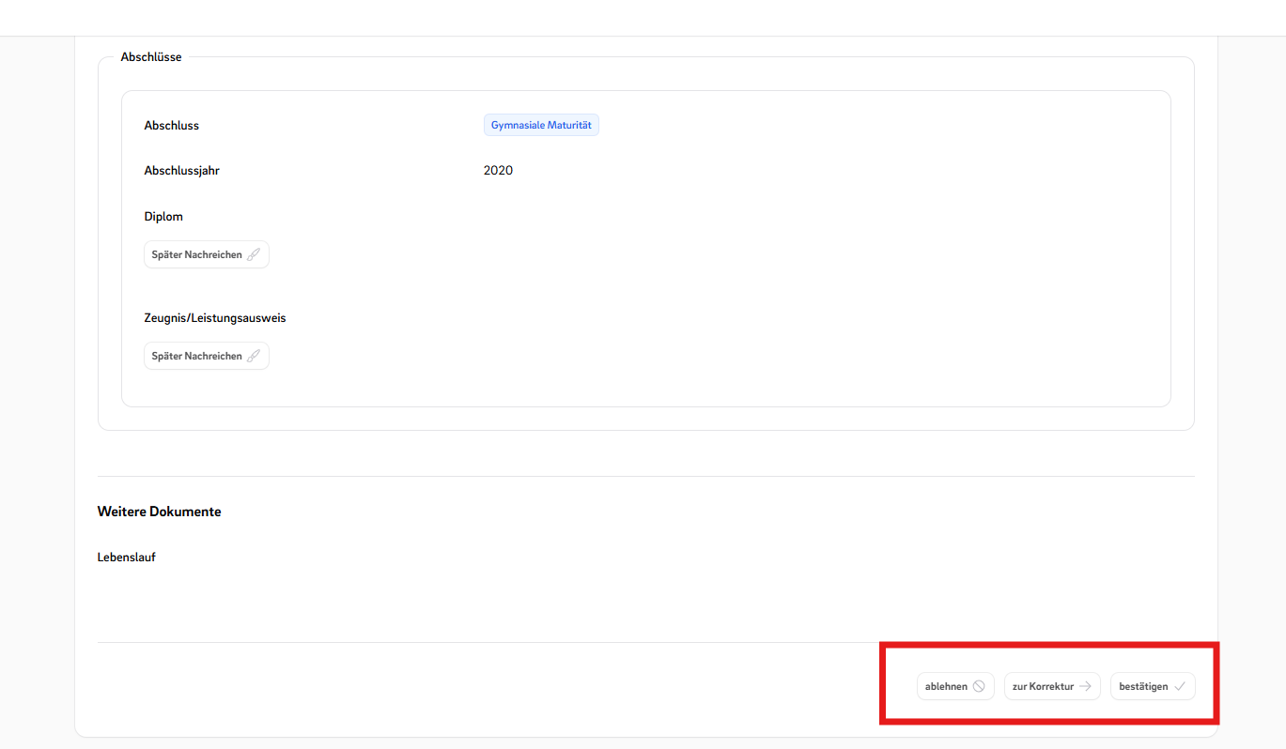This screenshot has height=749, width=1286.
Task: Send application back via zur Korrektur text
Action: point(1043,686)
